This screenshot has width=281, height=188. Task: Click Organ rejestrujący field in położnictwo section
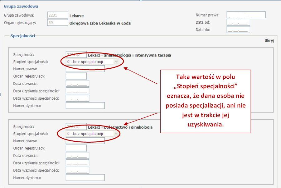pos(76,148)
